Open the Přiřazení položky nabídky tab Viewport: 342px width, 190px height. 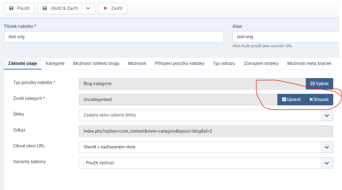tap(179, 63)
